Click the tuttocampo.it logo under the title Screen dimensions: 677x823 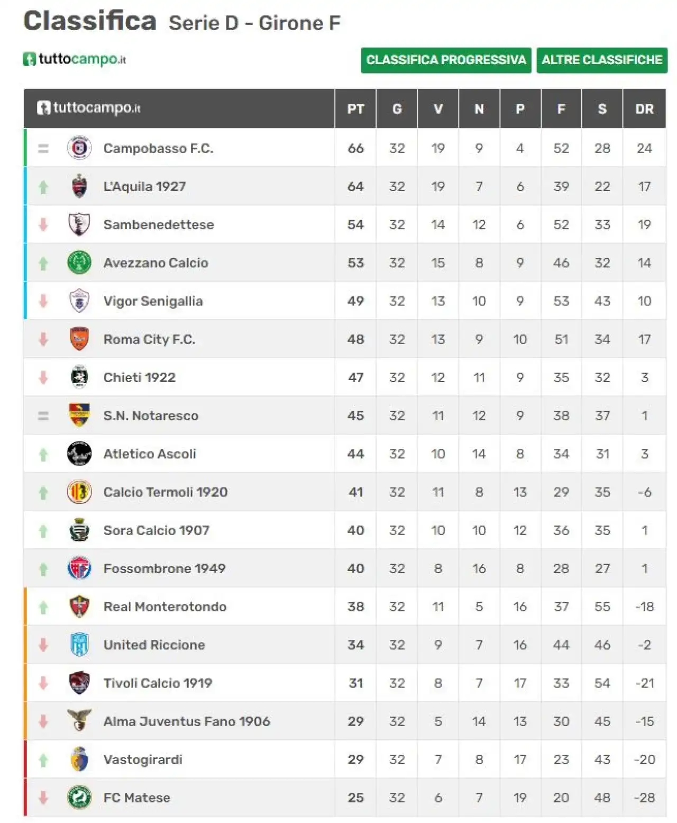tap(75, 59)
